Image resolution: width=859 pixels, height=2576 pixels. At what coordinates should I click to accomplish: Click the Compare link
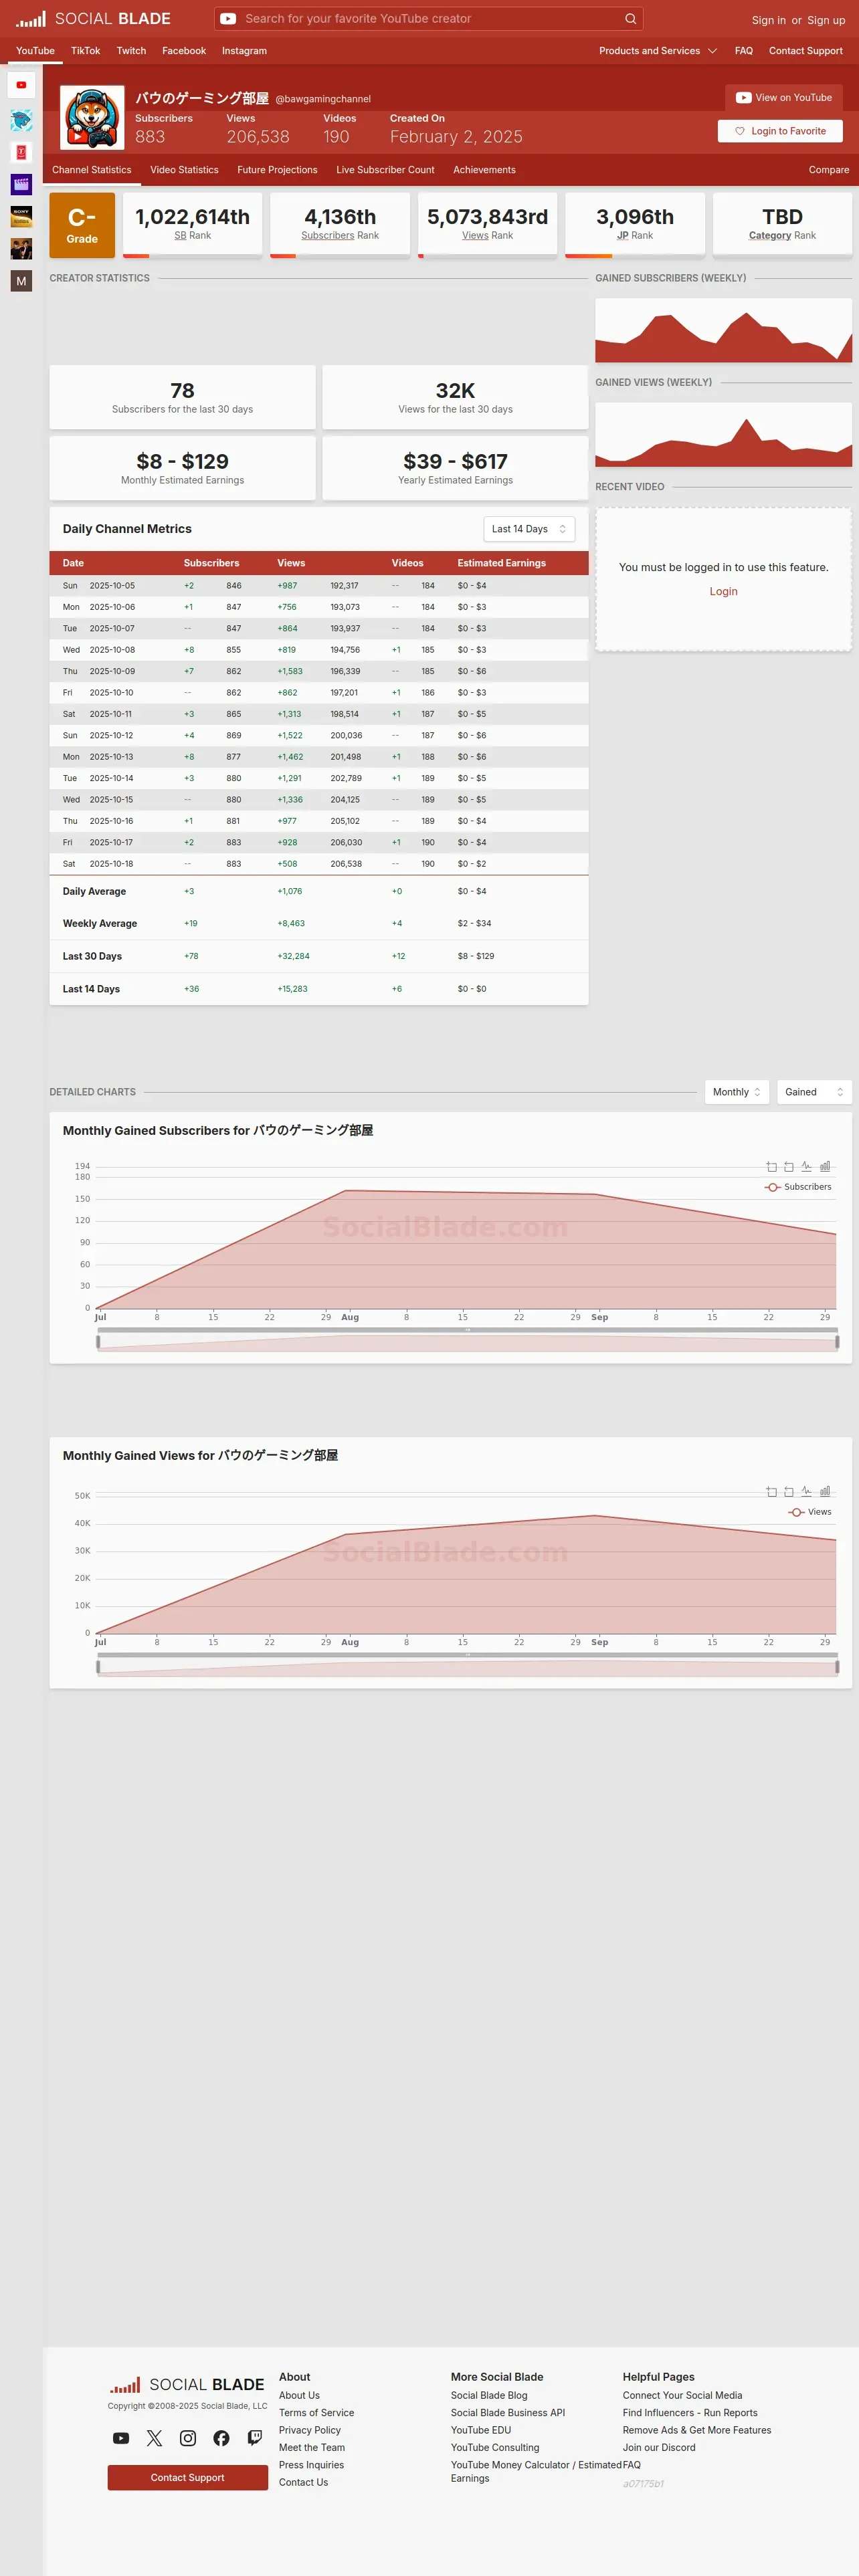(x=829, y=170)
